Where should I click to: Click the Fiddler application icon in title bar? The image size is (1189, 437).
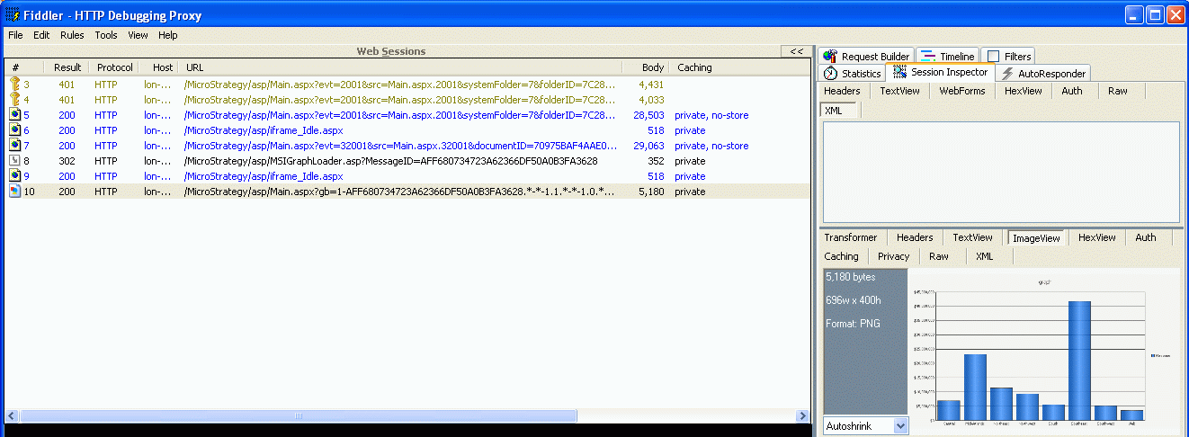point(13,14)
